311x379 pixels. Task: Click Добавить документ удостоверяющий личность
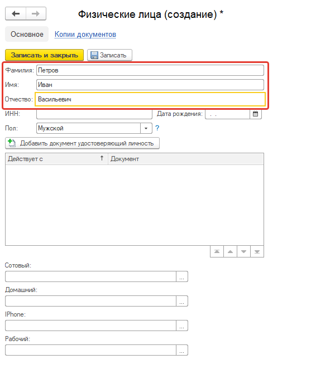82,143
